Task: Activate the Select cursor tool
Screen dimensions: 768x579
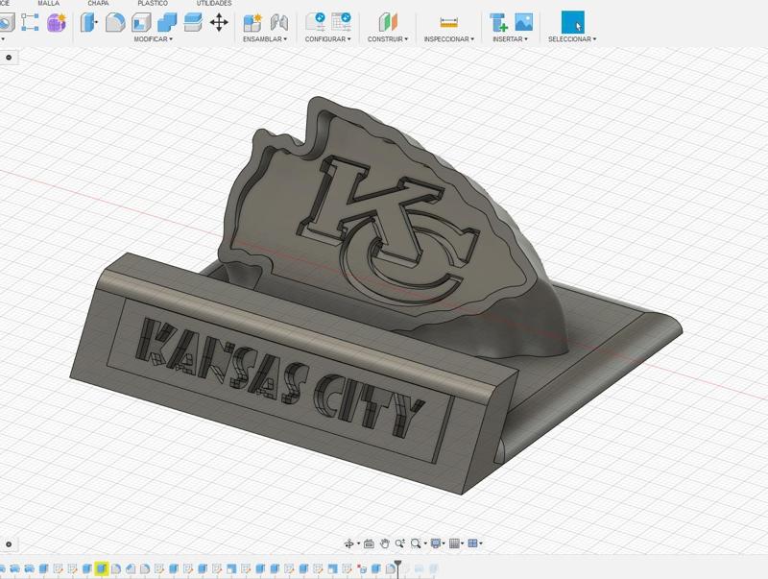Action: pyautogui.click(x=572, y=22)
